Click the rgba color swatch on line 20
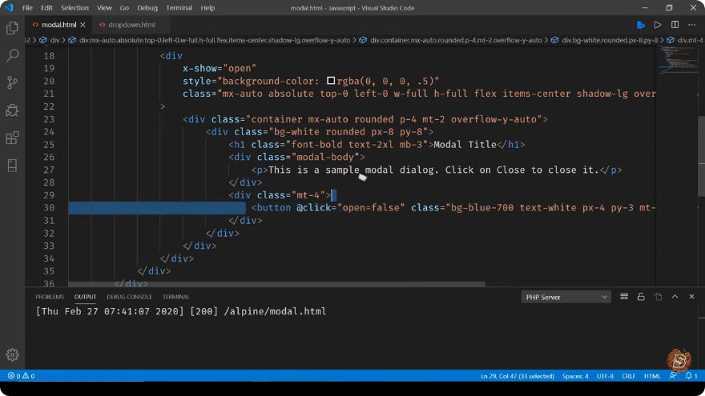This screenshot has width=705, height=396. tap(331, 81)
